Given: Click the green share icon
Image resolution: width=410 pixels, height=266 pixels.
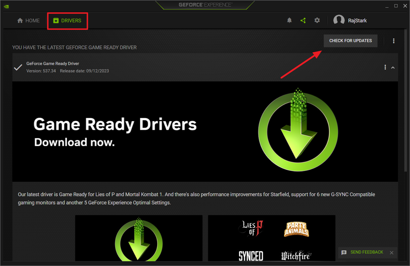Looking at the screenshot, I should click(303, 20).
